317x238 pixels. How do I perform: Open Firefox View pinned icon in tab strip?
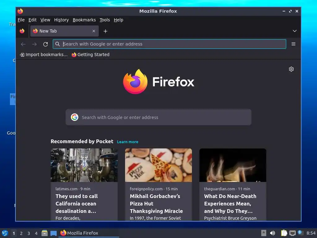pyautogui.click(x=22, y=31)
